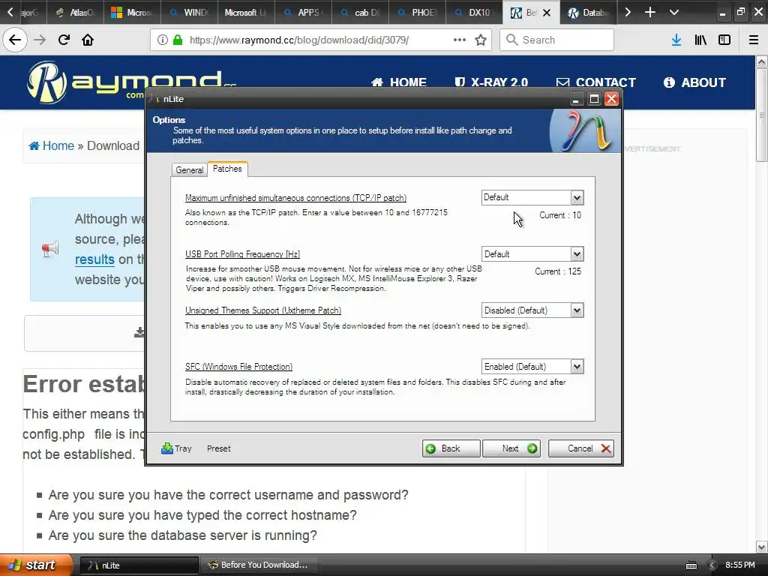The image size is (768, 576).
Task: Open the Windows start menu
Action: (x=36, y=565)
